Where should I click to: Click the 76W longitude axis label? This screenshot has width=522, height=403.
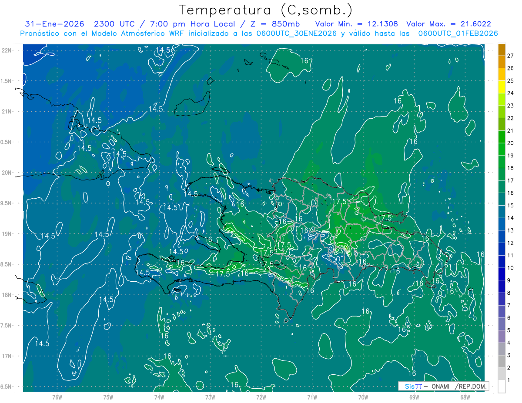(57, 397)
